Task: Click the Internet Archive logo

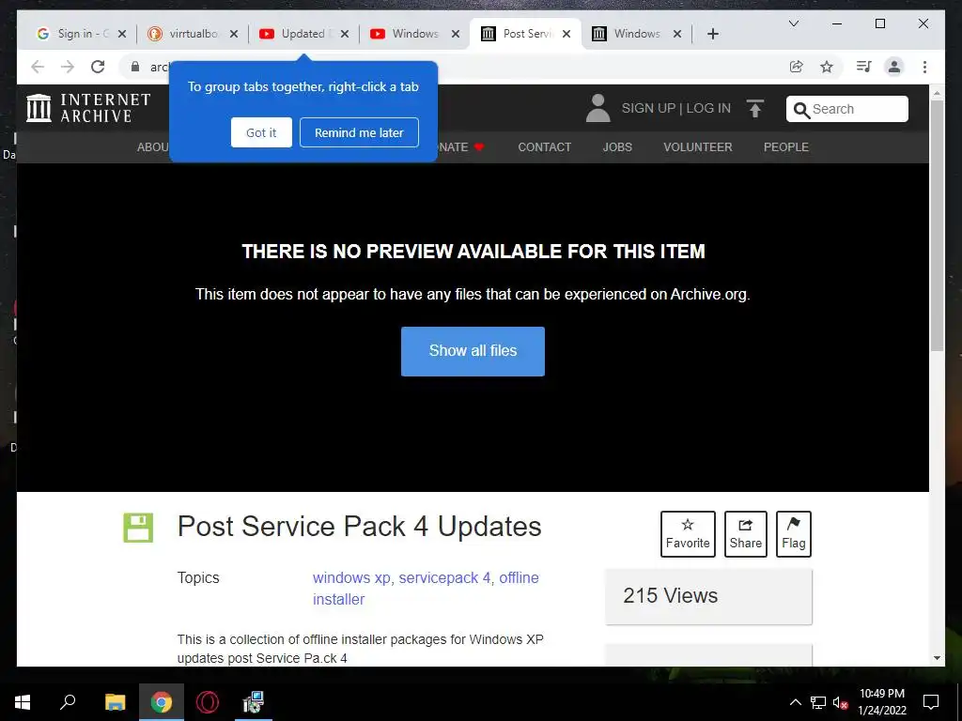Action: [88, 108]
